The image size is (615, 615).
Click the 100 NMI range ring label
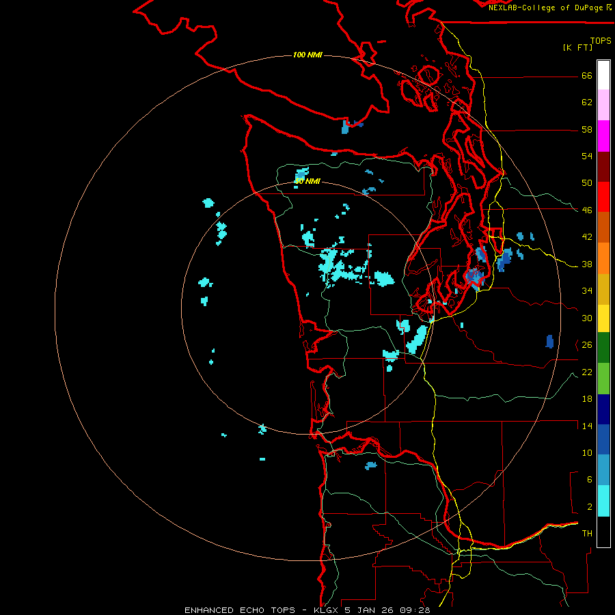tap(308, 55)
